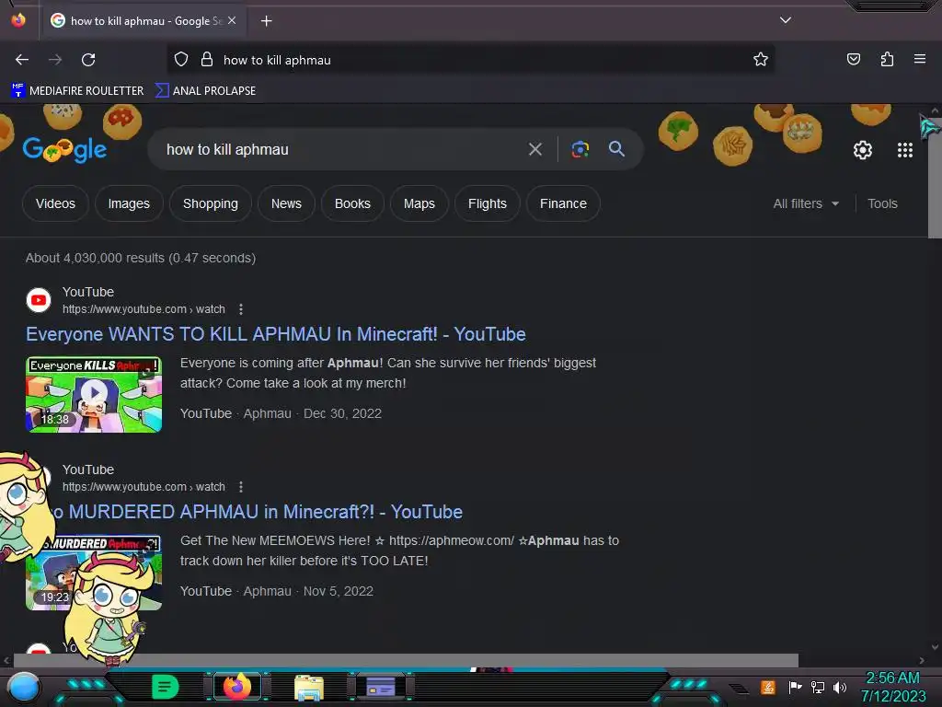The image size is (942, 707).
Task: Open the Start orb button
Action: click(x=24, y=687)
